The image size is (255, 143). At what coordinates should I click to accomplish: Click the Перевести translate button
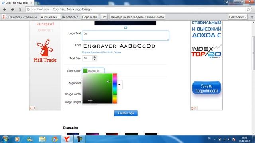(x=89, y=17)
